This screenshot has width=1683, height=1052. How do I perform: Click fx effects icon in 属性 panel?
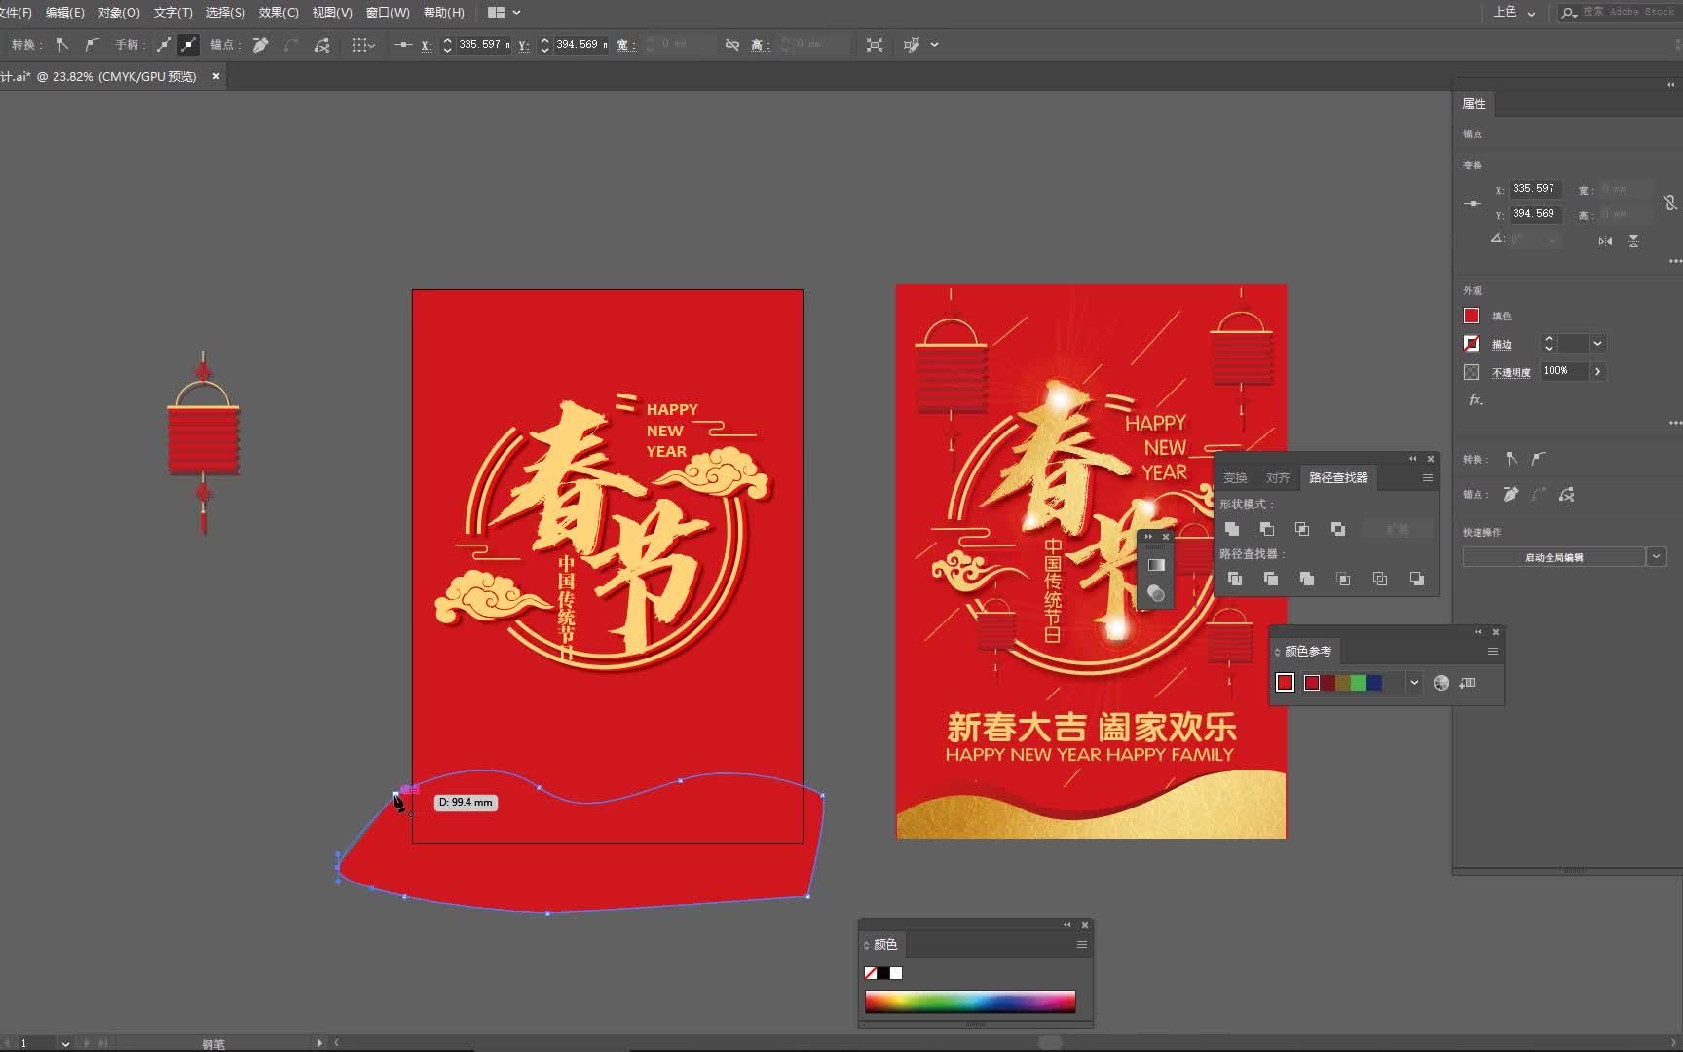point(1476,399)
